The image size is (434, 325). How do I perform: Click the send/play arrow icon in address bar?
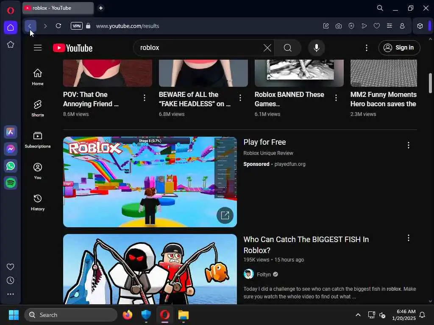[x=364, y=26]
